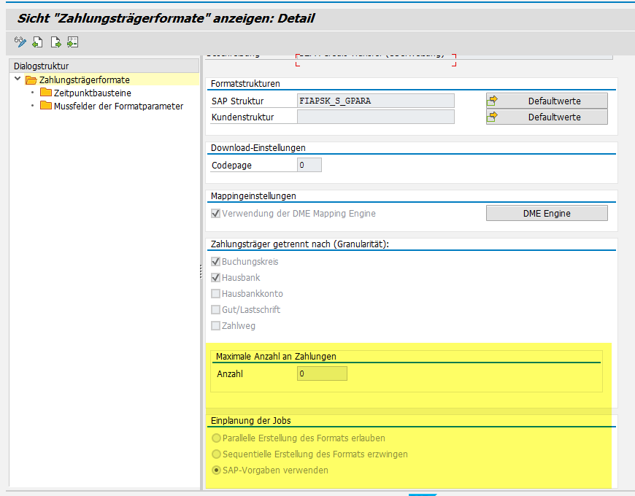The width and height of the screenshot is (635, 496).
Task: Toggle the Hausbankkonto checkbox
Action: 215,294
